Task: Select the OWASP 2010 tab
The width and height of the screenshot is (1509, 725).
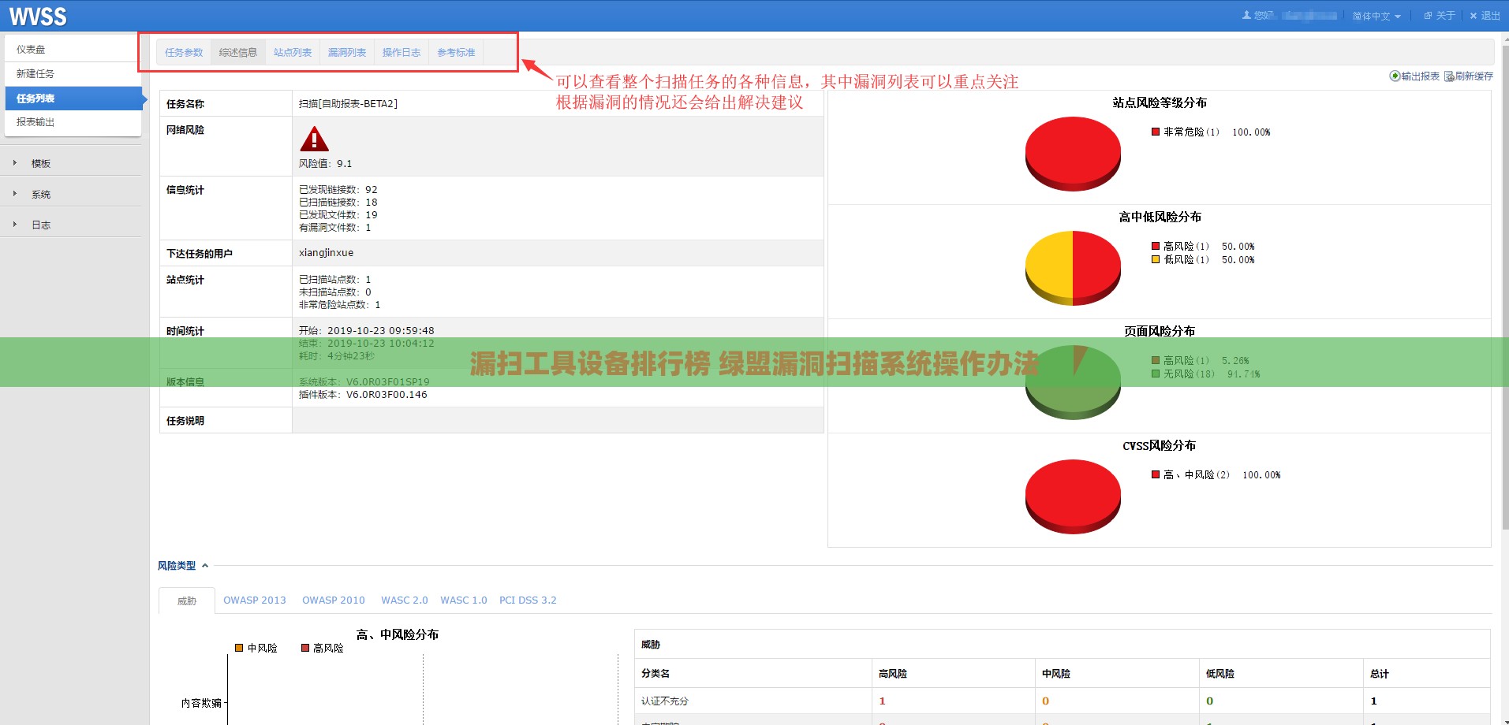Action: click(x=333, y=600)
